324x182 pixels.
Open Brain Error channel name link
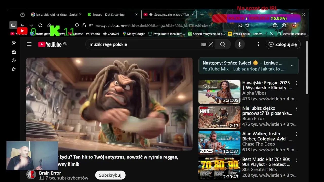tap(50, 173)
